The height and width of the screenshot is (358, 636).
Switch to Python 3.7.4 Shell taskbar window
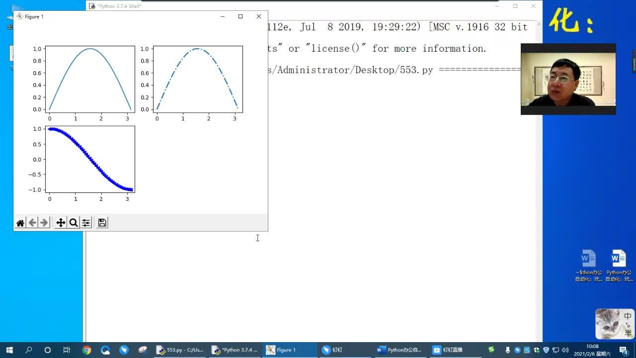(x=235, y=350)
